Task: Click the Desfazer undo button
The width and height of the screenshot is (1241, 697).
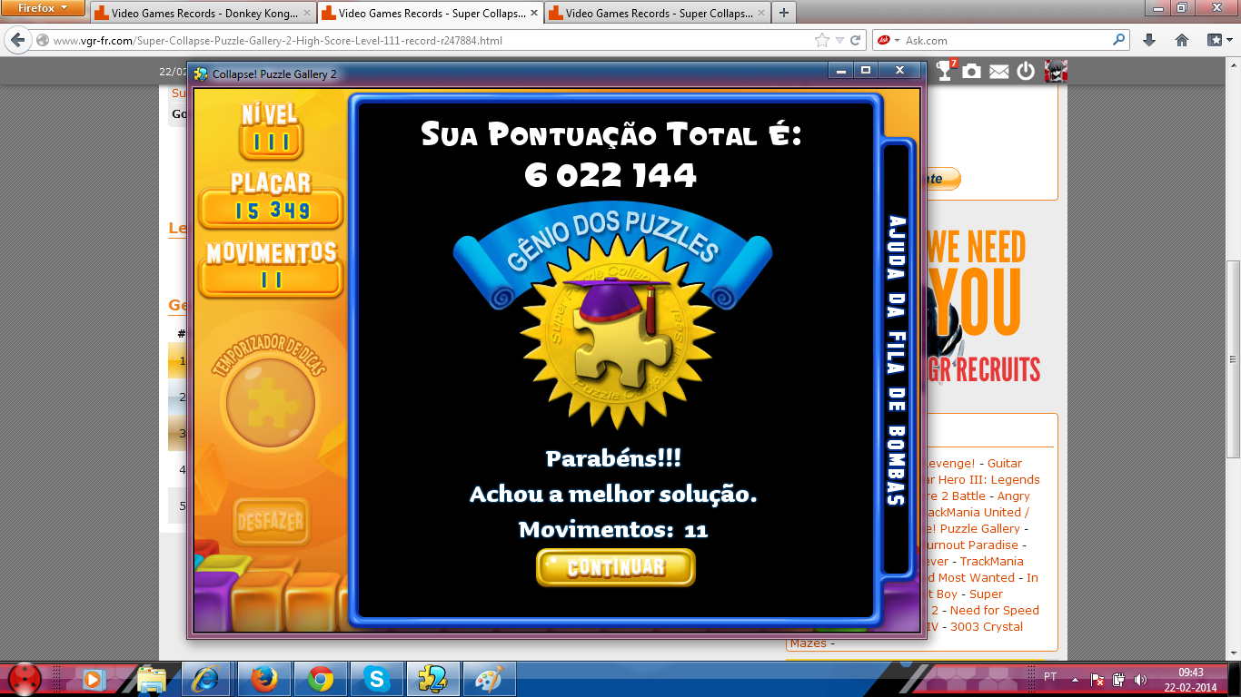Action: click(x=271, y=522)
